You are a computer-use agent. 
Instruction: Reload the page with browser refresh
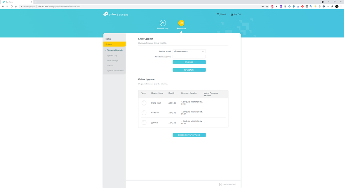point(11,7)
